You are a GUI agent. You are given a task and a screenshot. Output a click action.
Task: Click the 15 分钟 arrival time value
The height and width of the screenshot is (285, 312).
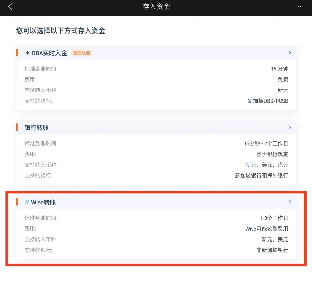tap(279, 69)
